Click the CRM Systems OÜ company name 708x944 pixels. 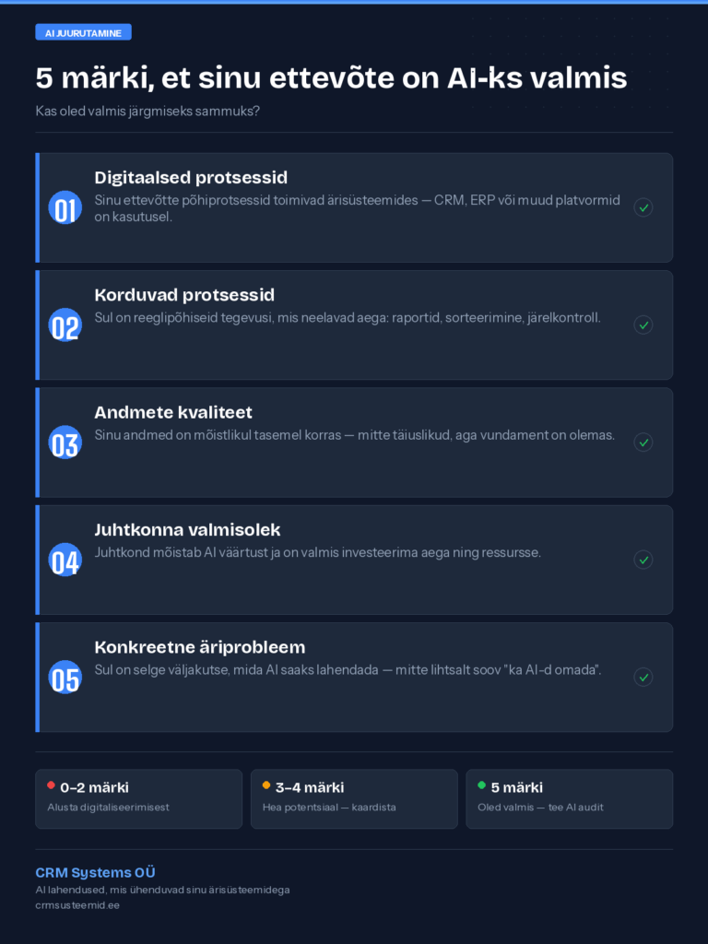(x=95, y=872)
